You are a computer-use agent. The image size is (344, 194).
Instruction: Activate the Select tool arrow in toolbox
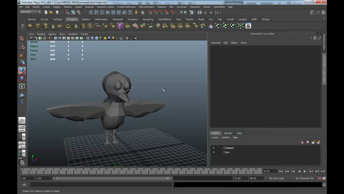click(22, 39)
